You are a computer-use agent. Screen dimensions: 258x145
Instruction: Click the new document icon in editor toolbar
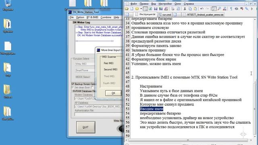click(x=132, y=9)
